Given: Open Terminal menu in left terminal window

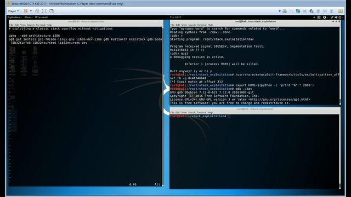Looking at the screenshot, I should tap(41, 25).
